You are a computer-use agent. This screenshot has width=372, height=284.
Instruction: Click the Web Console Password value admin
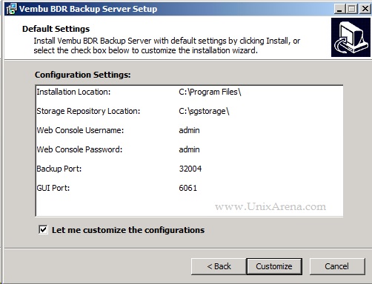coord(189,149)
